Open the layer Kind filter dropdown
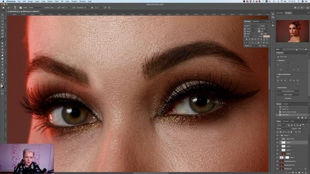This screenshot has height=174, width=310. point(281,125)
